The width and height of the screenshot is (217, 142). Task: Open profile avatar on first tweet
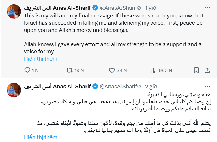coord(13,12)
